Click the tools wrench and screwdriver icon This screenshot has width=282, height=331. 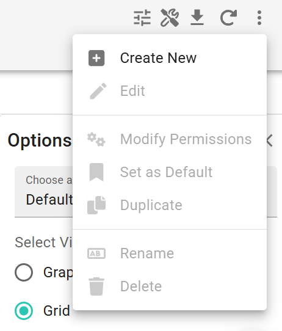coord(170,18)
